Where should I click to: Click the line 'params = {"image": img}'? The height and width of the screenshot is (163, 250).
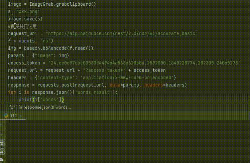[x=38, y=55]
